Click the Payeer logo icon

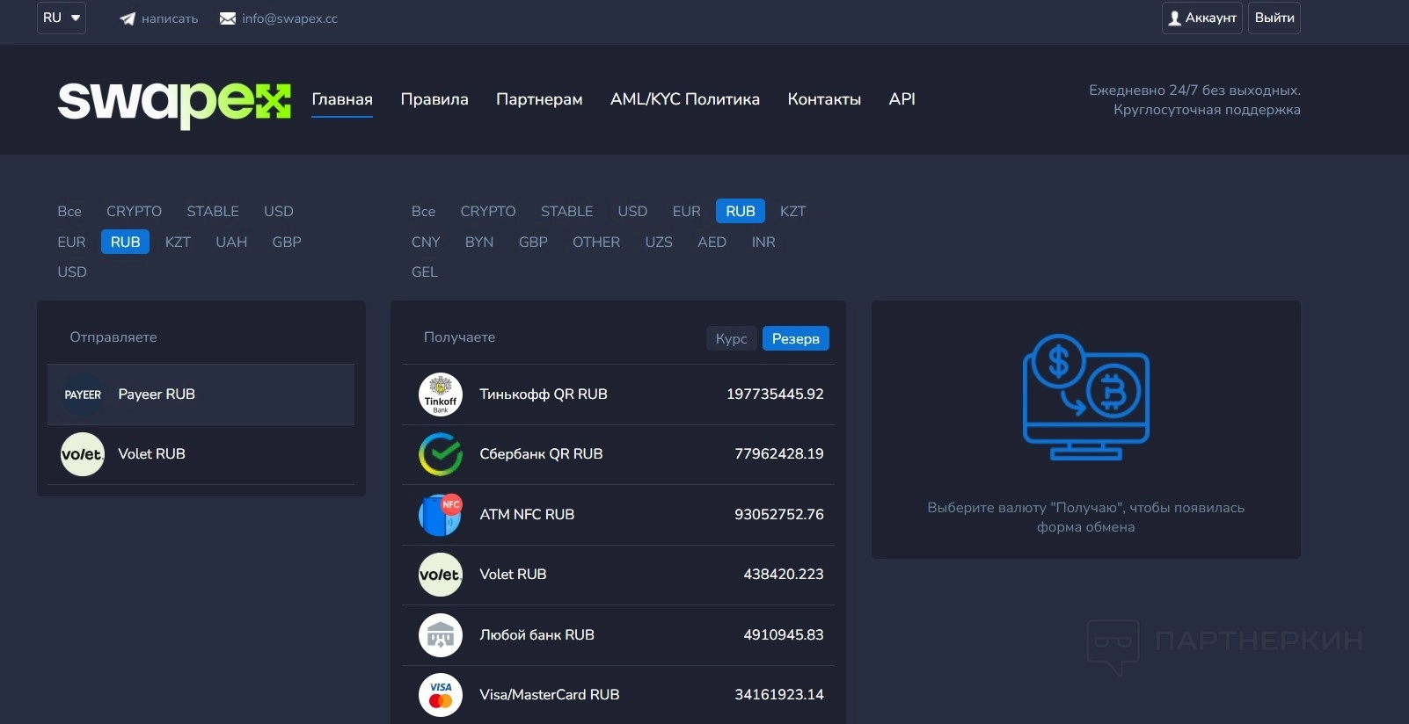coord(83,395)
